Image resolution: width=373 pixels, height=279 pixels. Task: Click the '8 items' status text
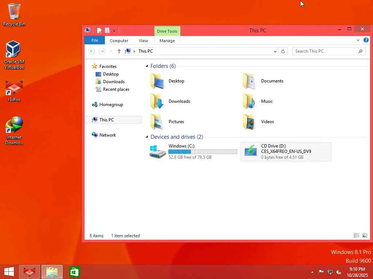tap(97, 235)
